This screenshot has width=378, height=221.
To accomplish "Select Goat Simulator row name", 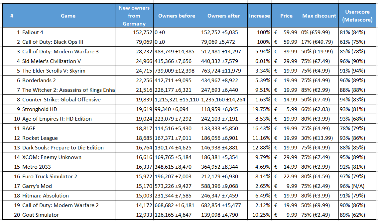I will [68, 215].
